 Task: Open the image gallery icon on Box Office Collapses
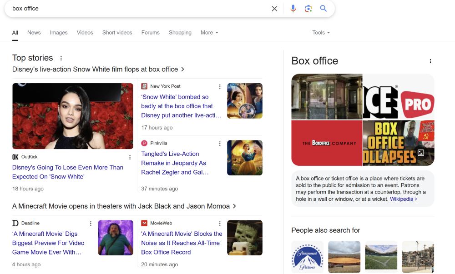pyautogui.click(x=421, y=153)
